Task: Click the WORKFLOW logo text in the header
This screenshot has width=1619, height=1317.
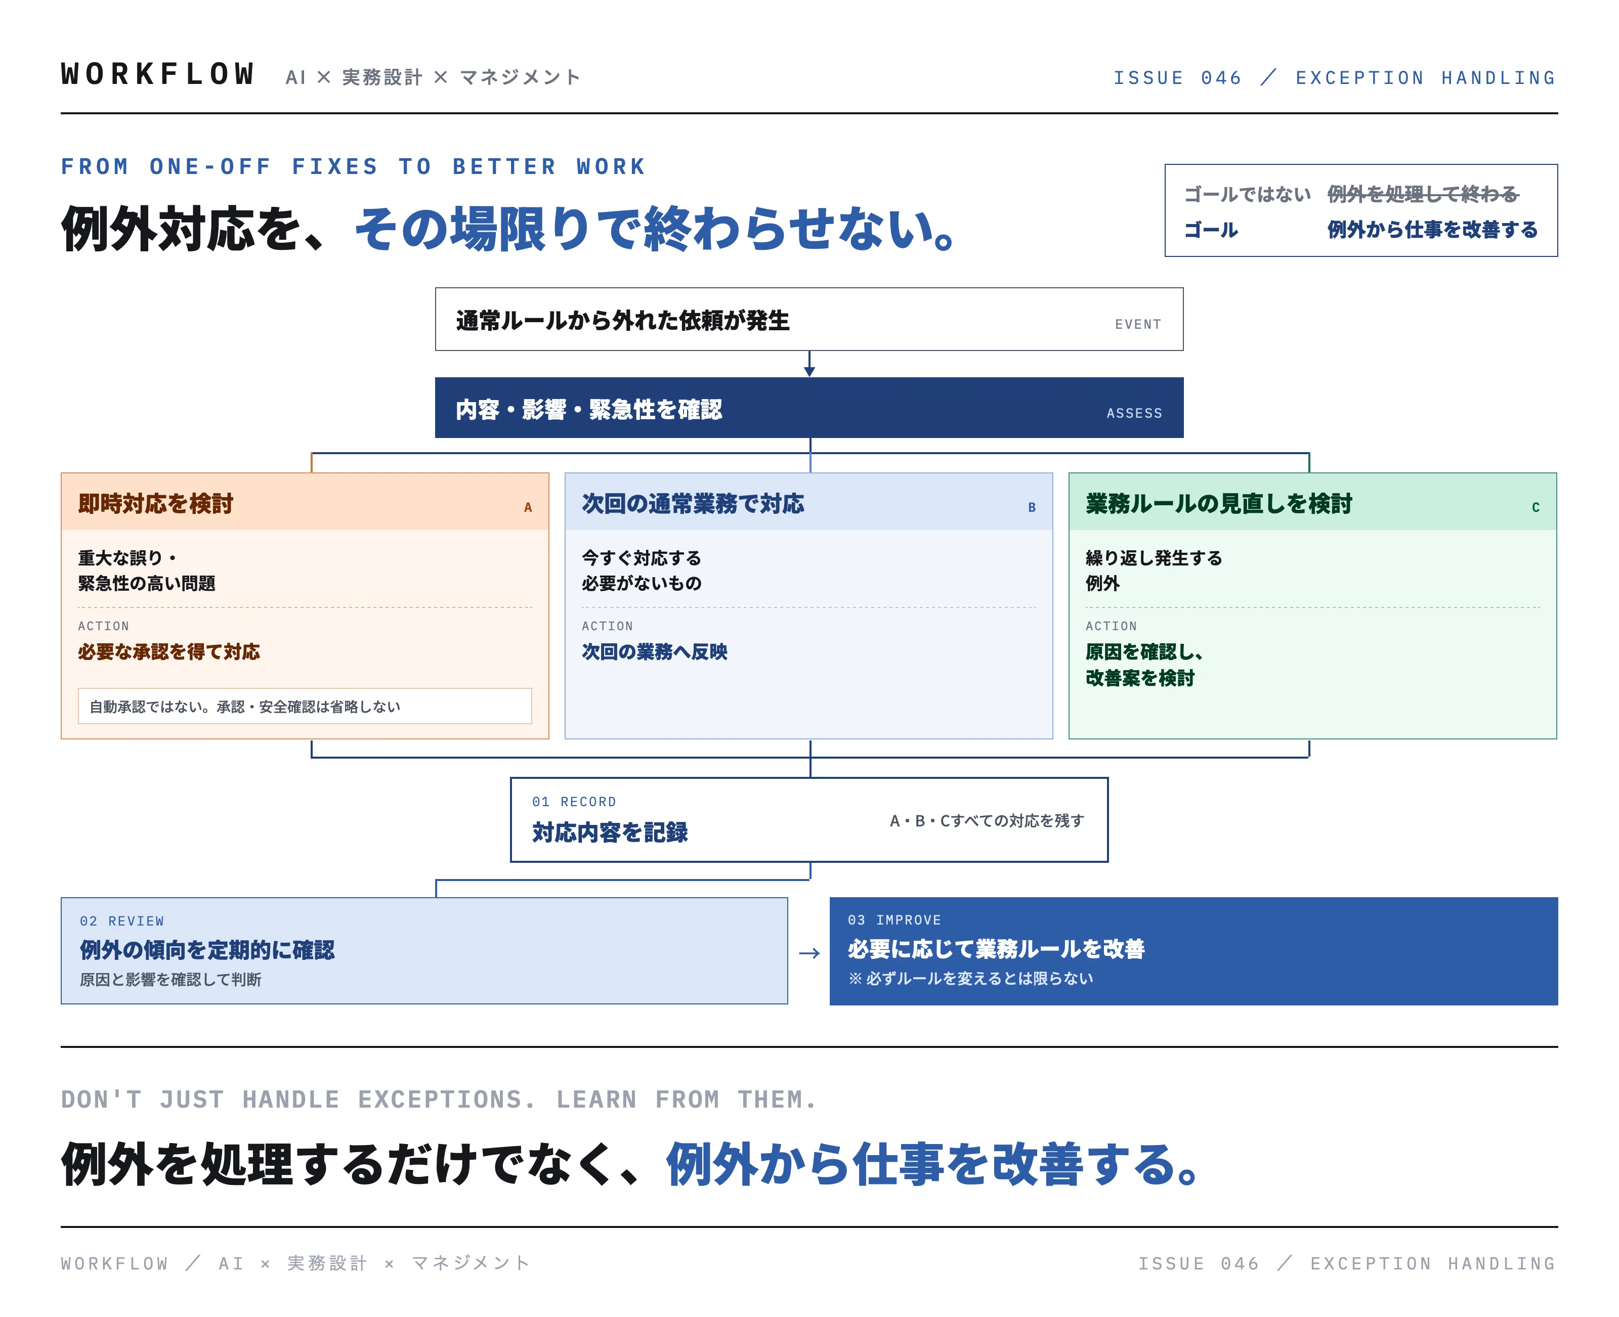Action: [157, 74]
